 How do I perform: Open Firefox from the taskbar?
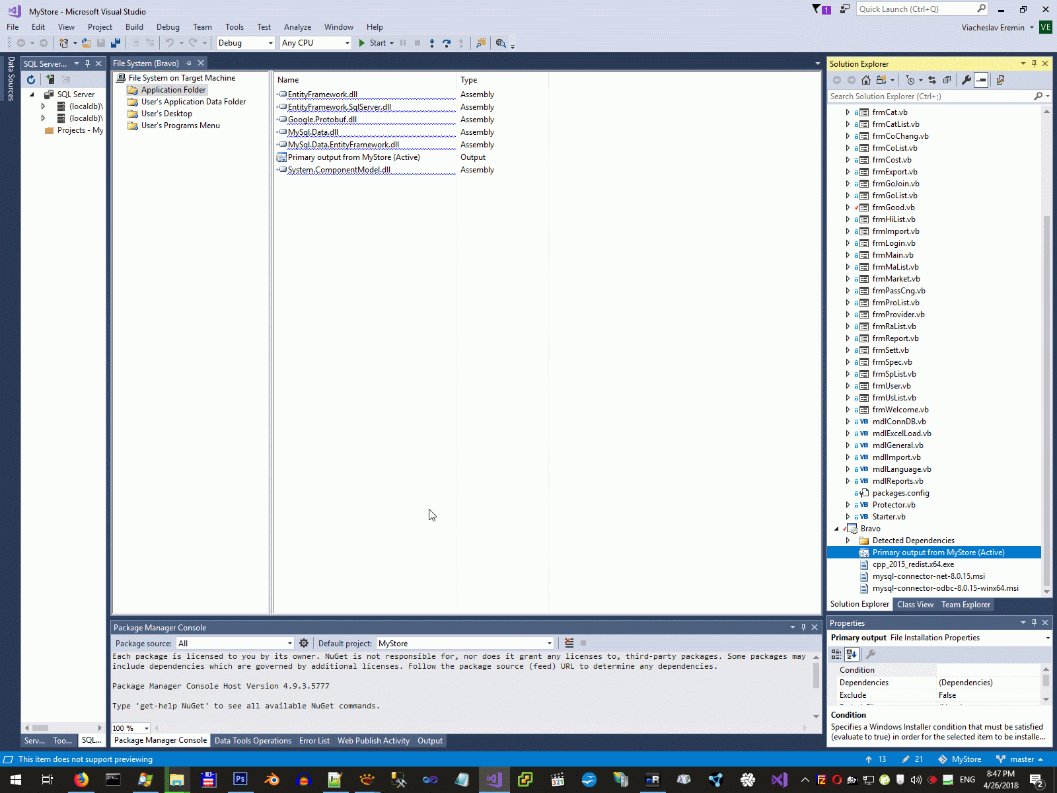pyautogui.click(x=81, y=780)
